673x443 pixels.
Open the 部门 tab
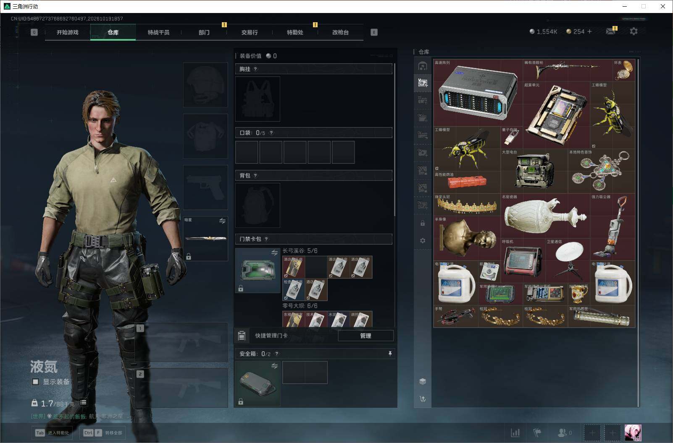(204, 32)
